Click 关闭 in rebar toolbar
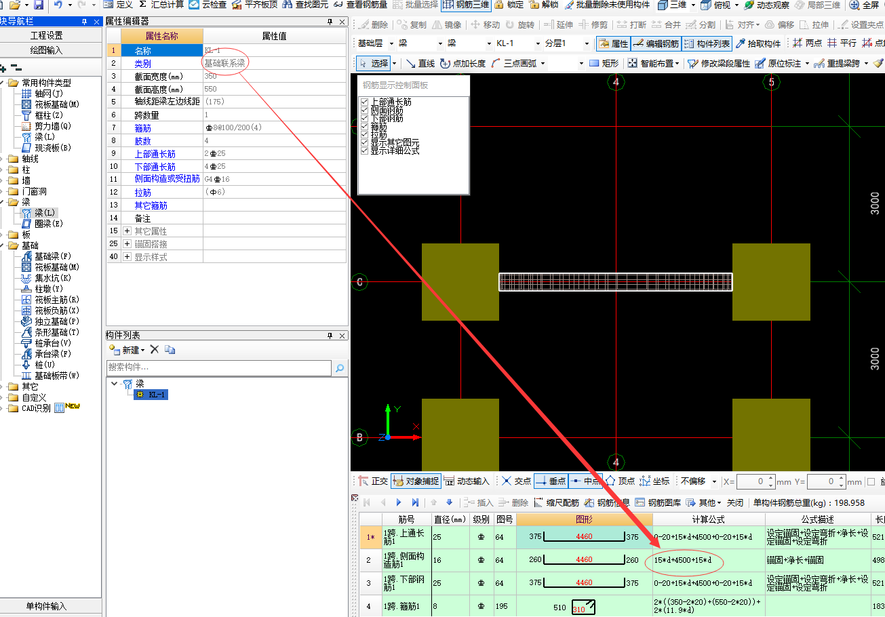The image size is (885, 617). (x=735, y=502)
